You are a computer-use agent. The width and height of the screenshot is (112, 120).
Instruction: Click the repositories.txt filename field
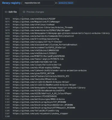point(39,3)
